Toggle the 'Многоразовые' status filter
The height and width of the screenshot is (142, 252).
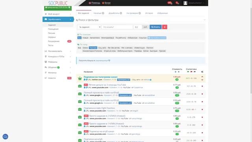(107, 38)
